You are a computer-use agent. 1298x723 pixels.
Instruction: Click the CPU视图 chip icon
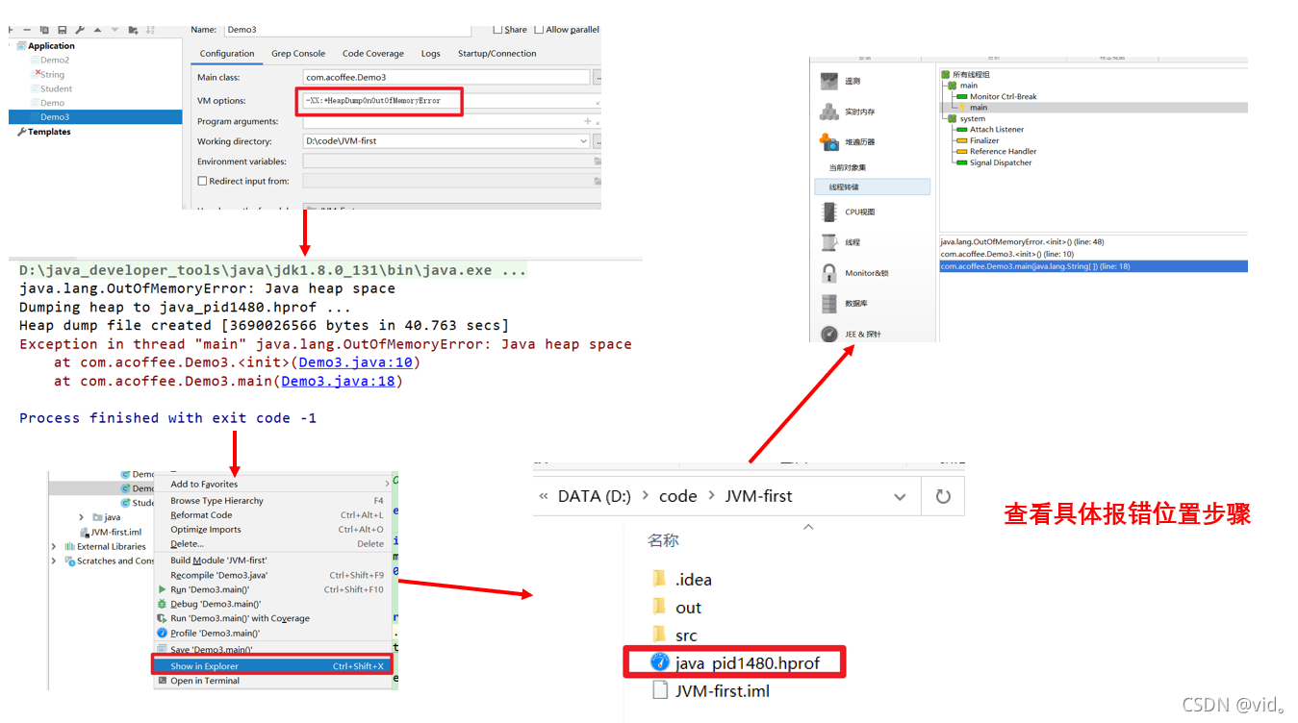click(829, 212)
